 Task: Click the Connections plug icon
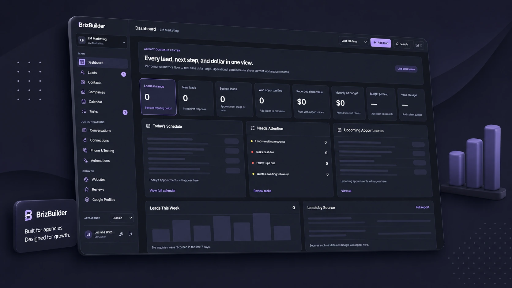[85, 140]
